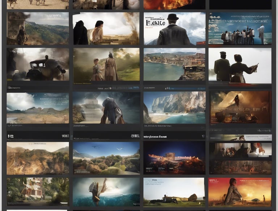Select the green rocky landscape with birds thumbnail
The image size is (278, 211).
106,158
